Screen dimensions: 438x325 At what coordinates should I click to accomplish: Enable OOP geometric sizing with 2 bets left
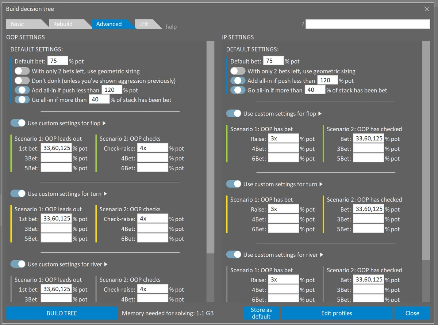[22, 71]
